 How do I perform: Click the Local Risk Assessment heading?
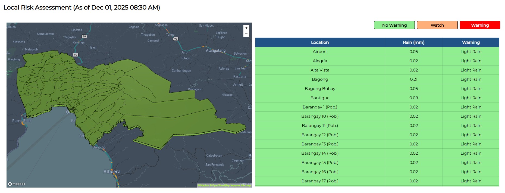click(82, 8)
